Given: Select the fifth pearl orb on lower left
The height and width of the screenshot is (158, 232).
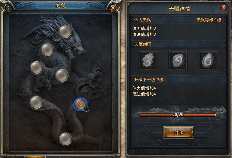Looking at the screenshot, I should coord(36,103).
